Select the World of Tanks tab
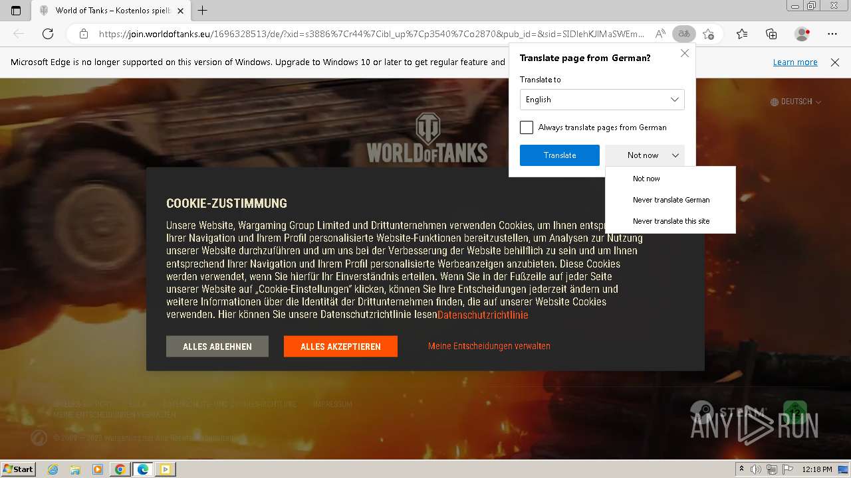This screenshot has width=851, height=478. 110,11
